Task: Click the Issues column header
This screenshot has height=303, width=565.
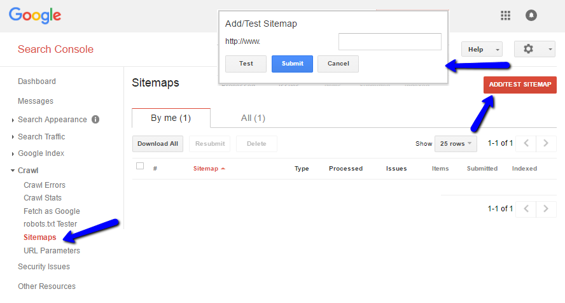Action: coord(396,169)
